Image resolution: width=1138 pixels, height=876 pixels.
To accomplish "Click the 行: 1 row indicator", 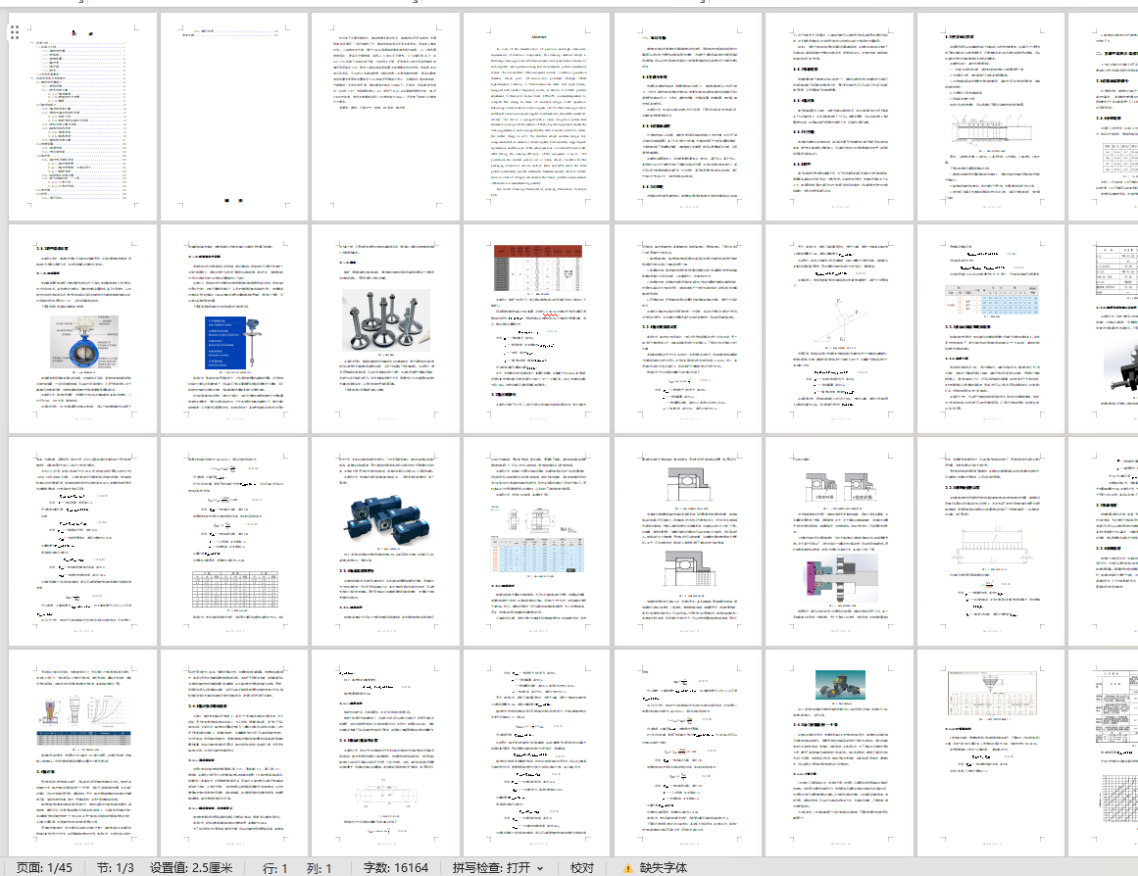I will click(x=275, y=868).
